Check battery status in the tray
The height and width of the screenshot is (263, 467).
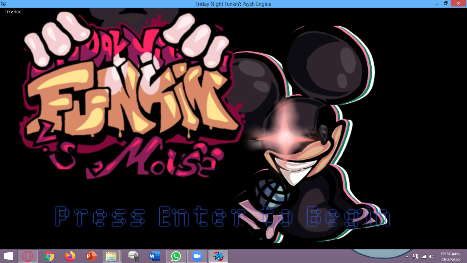pyautogui.click(x=415, y=256)
